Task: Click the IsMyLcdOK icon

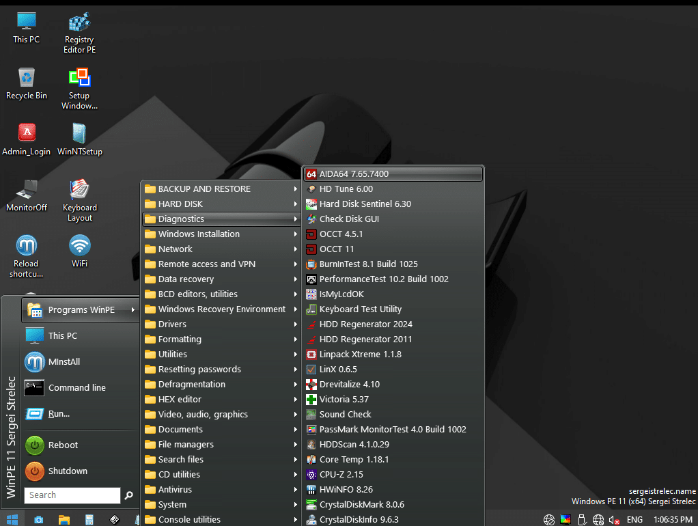Action: (311, 294)
